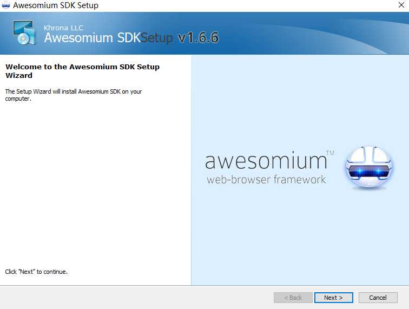Viewport: 409px width, 309px height.
Task: Click the 'awesomium' logo wordmark
Action: [266, 161]
